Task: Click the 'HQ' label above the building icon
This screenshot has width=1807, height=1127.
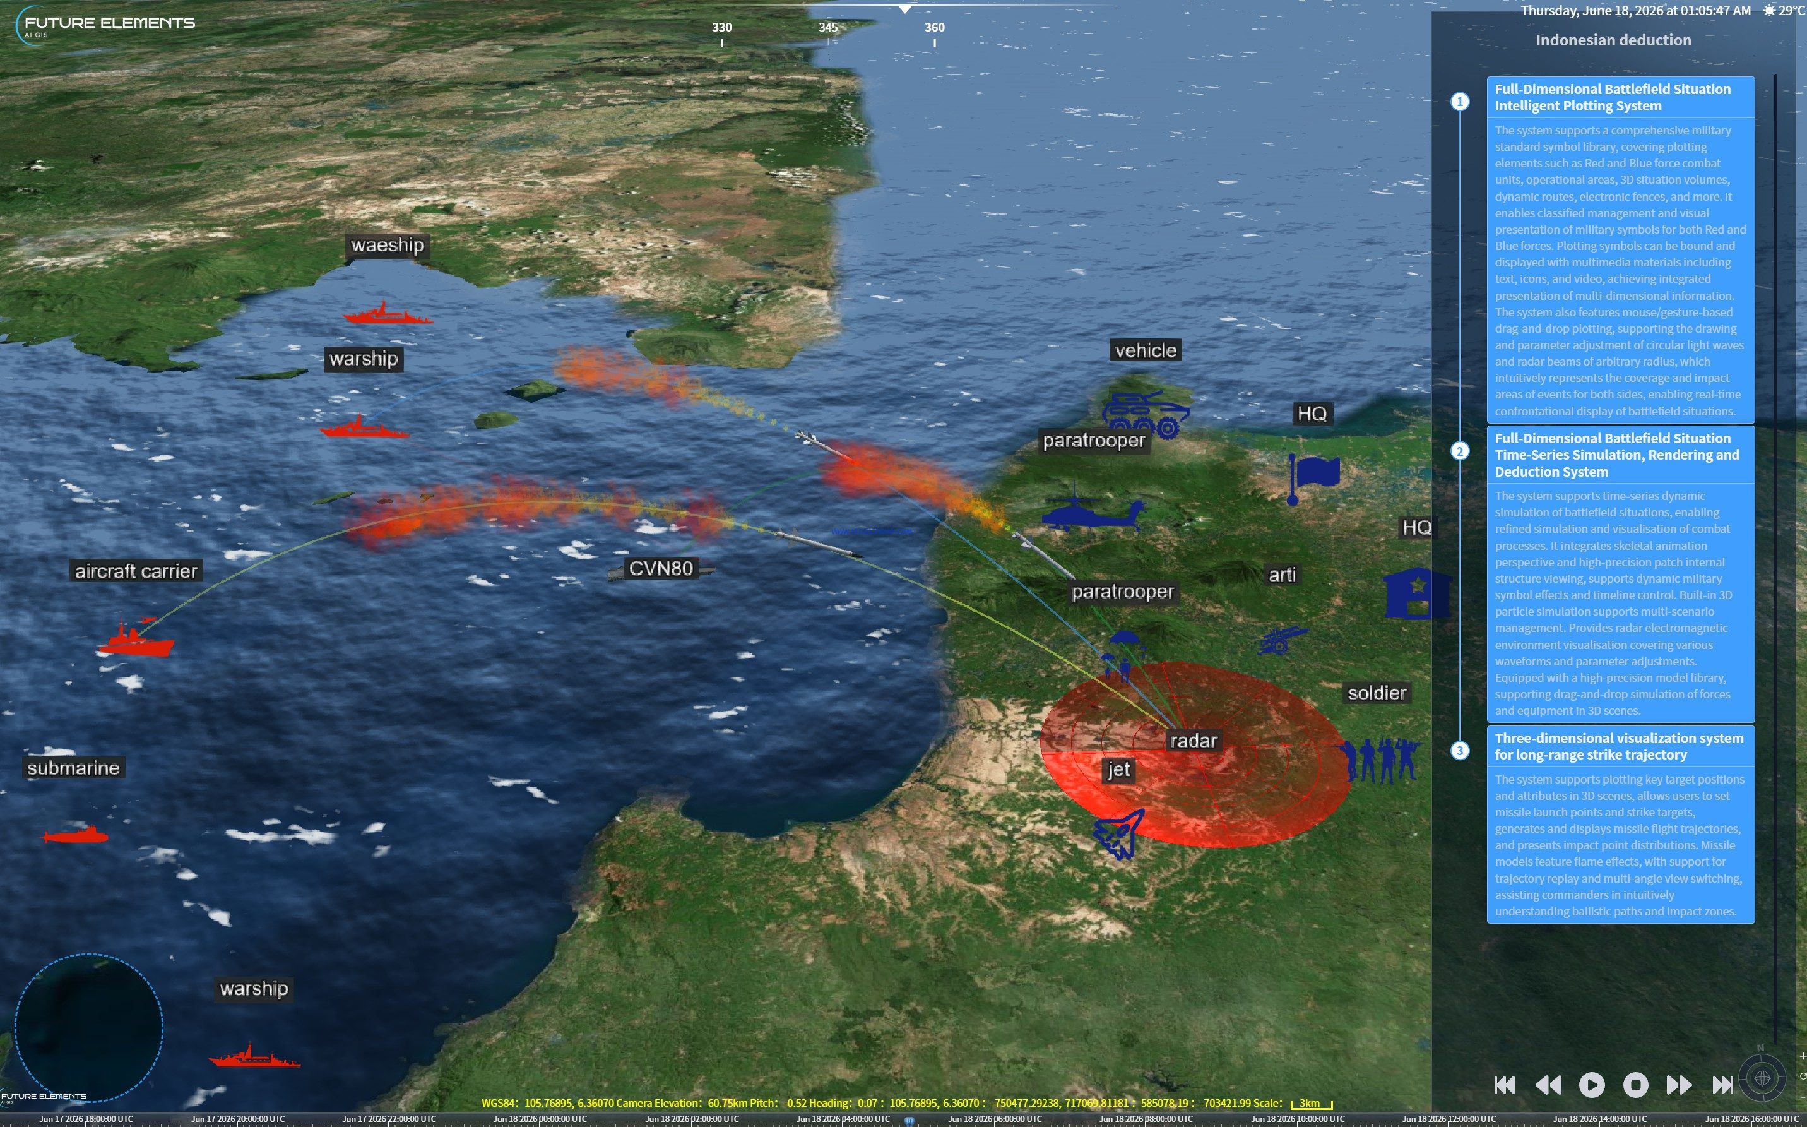Action: [x=1418, y=528]
